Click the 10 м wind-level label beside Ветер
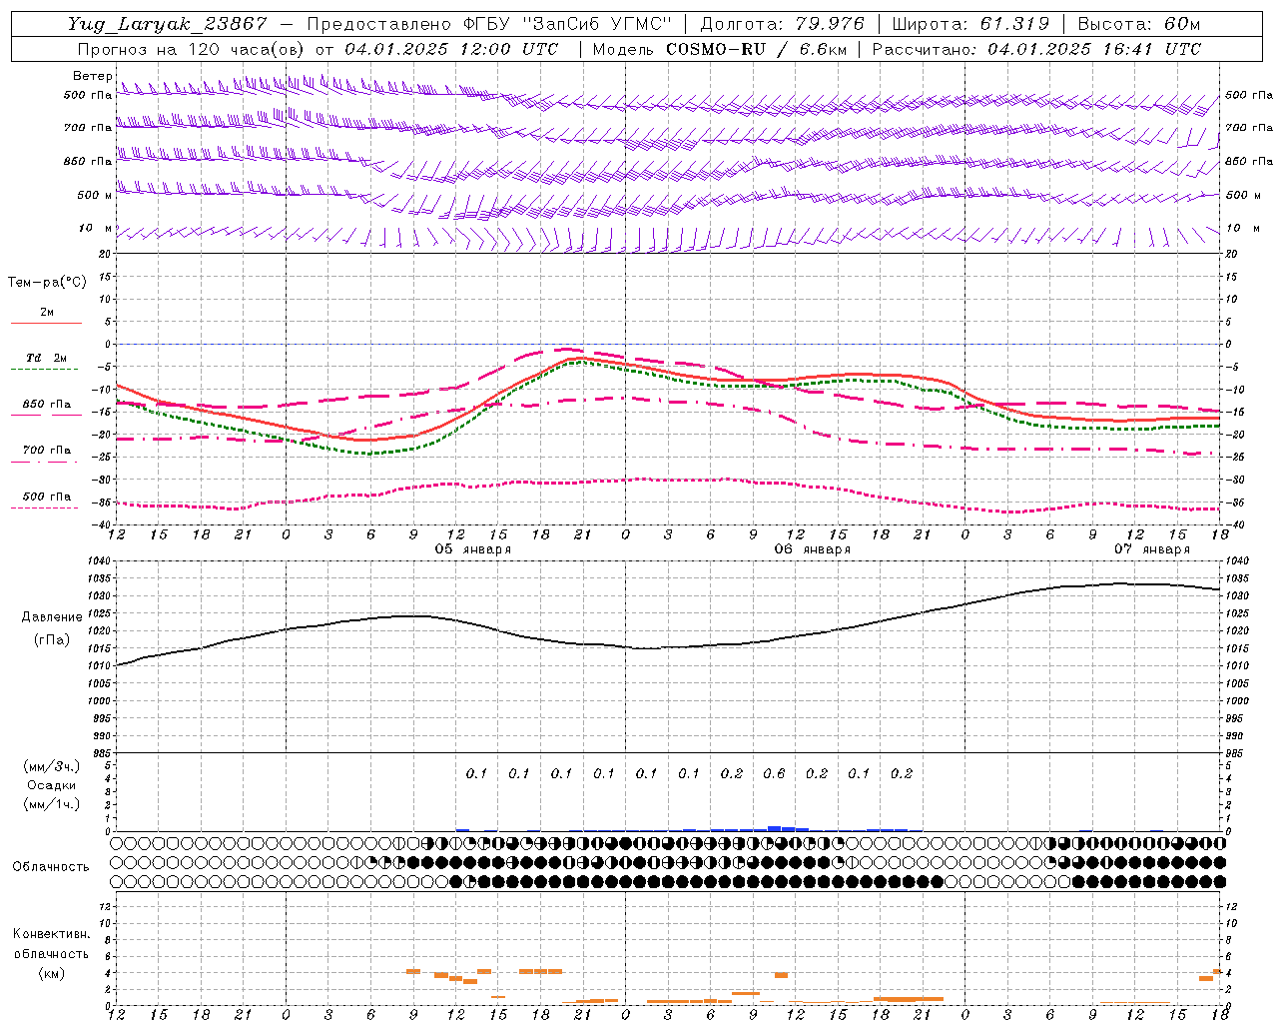1278x1023 pixels. 96,229
